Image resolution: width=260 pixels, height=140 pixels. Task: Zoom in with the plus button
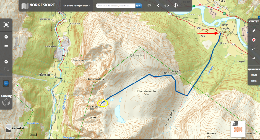tap(6, 37)
